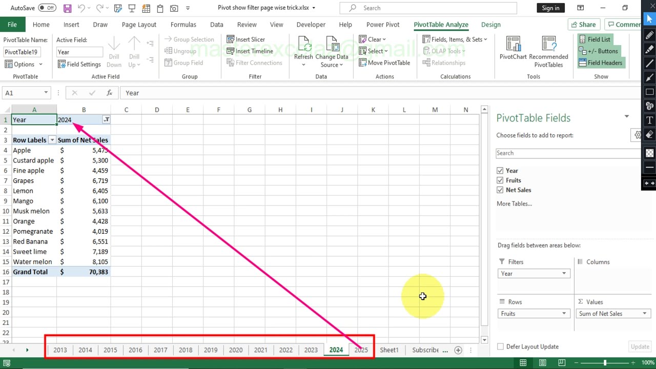Toggle +/- Buttons display
Image resolution: width=656 pixels, height=369 pixels.
(599, 51)
